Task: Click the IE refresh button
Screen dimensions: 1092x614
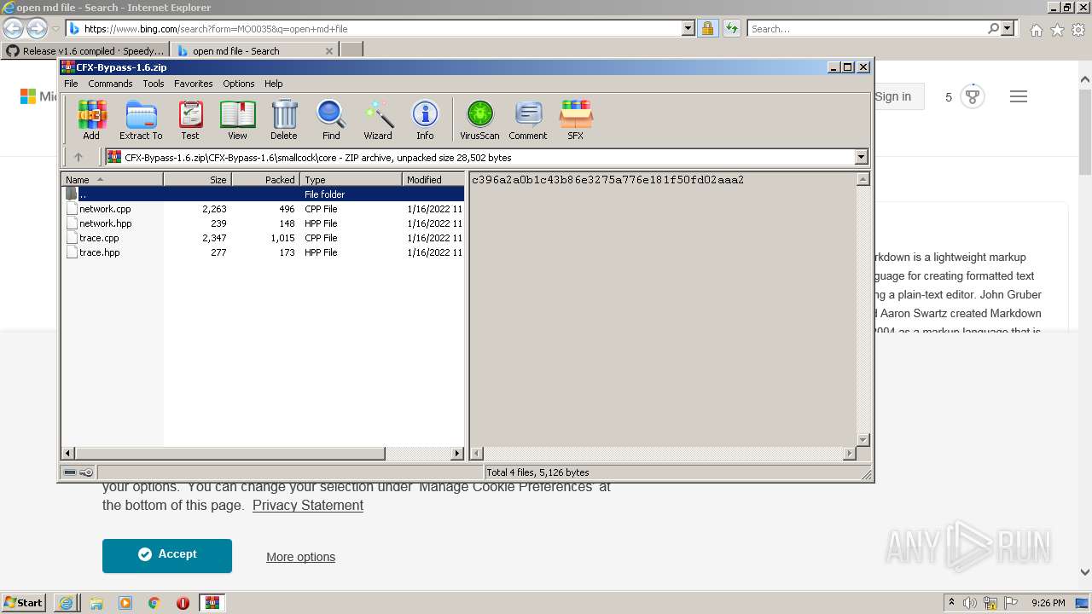Action: pyautogui.click(x=731, y=28)
